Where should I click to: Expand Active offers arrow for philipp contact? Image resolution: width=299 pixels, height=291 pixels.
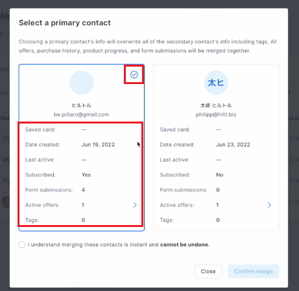point(269,205)
